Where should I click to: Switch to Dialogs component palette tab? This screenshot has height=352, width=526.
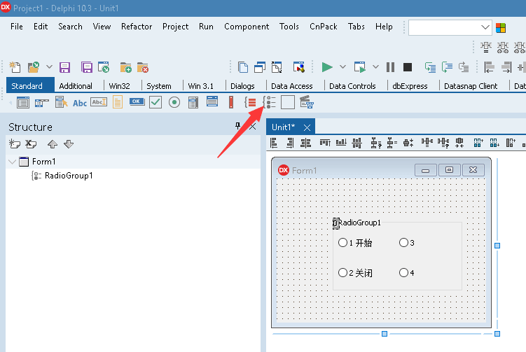(242, 86)
